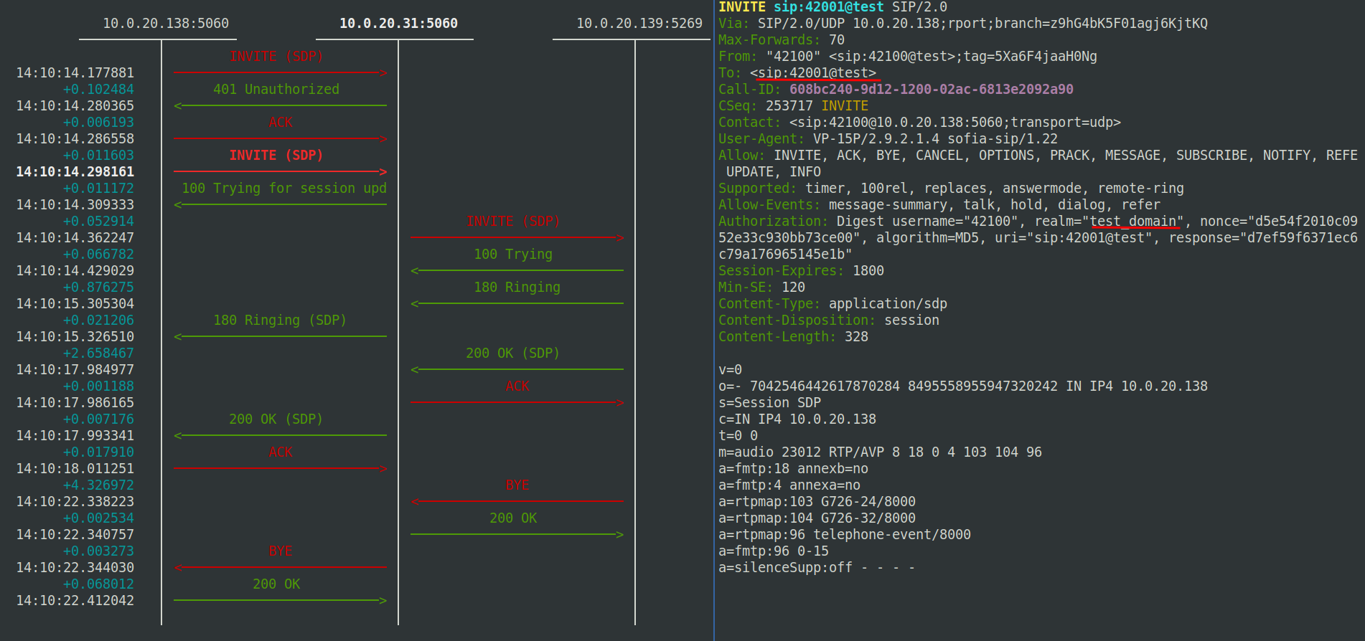The image size is (1365, 641).
Task: Click the timestamp 14:10:14.298161
Action: (75, 172)
